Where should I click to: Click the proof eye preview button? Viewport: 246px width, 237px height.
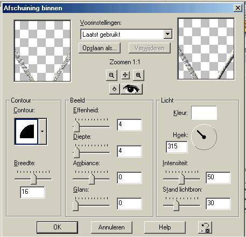click(131, 89)
